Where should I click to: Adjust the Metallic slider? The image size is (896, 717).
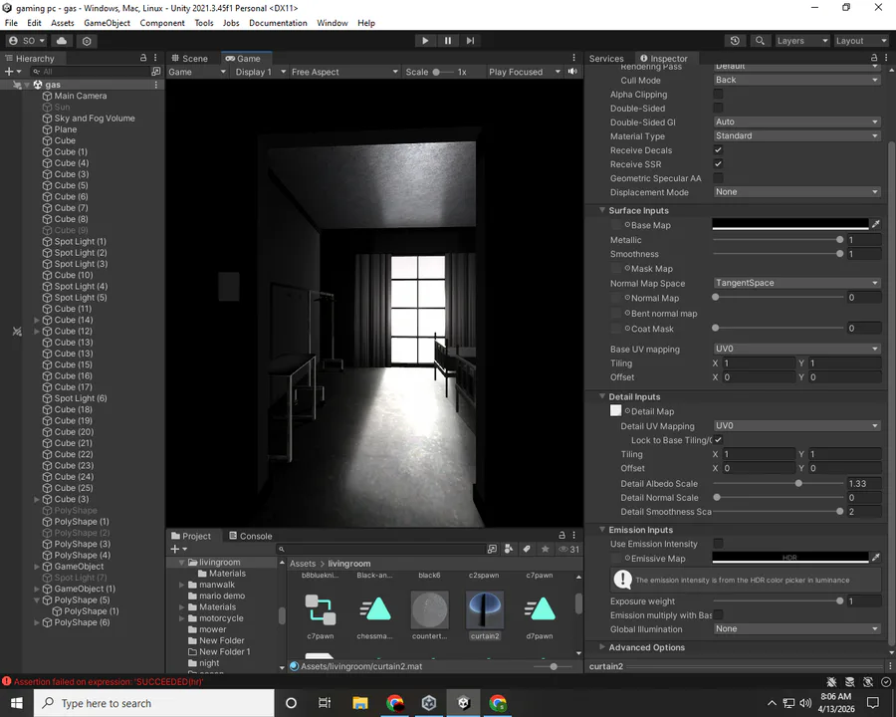[x=778, y=240]
